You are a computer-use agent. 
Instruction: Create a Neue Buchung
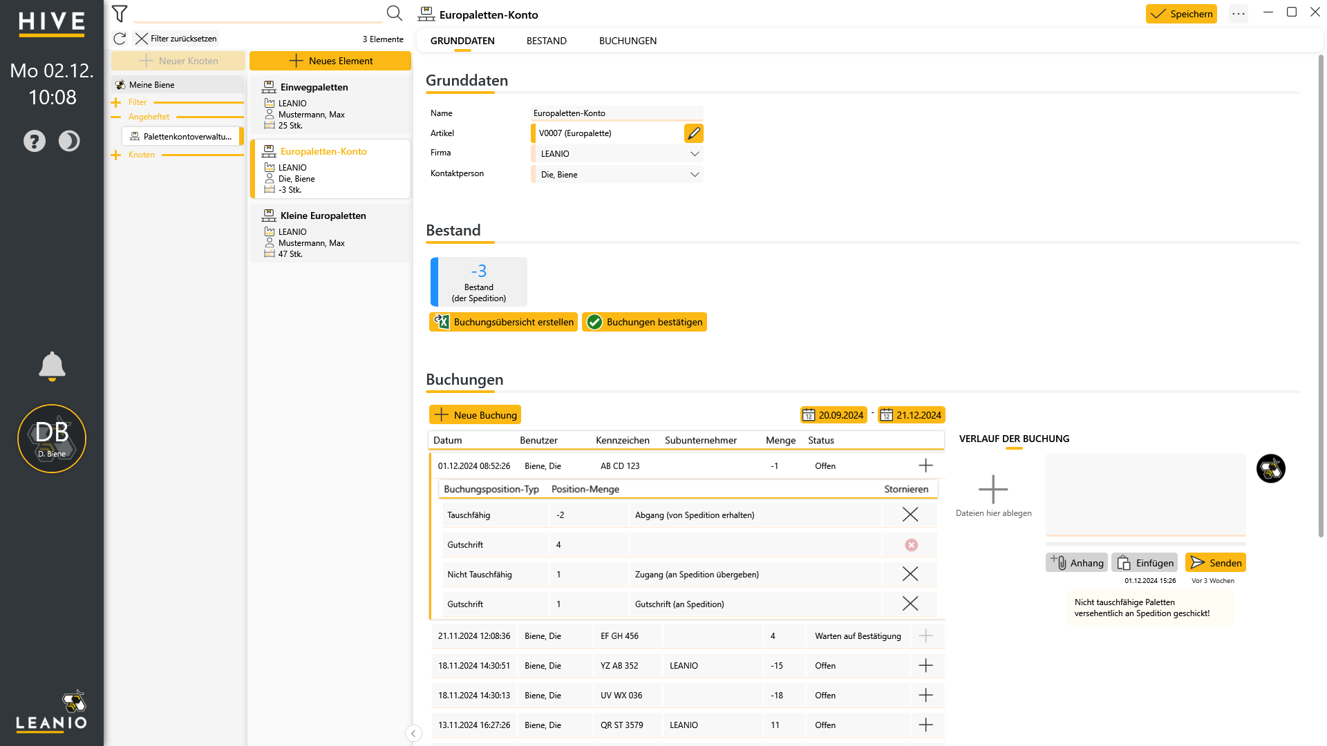click(475, 414)
